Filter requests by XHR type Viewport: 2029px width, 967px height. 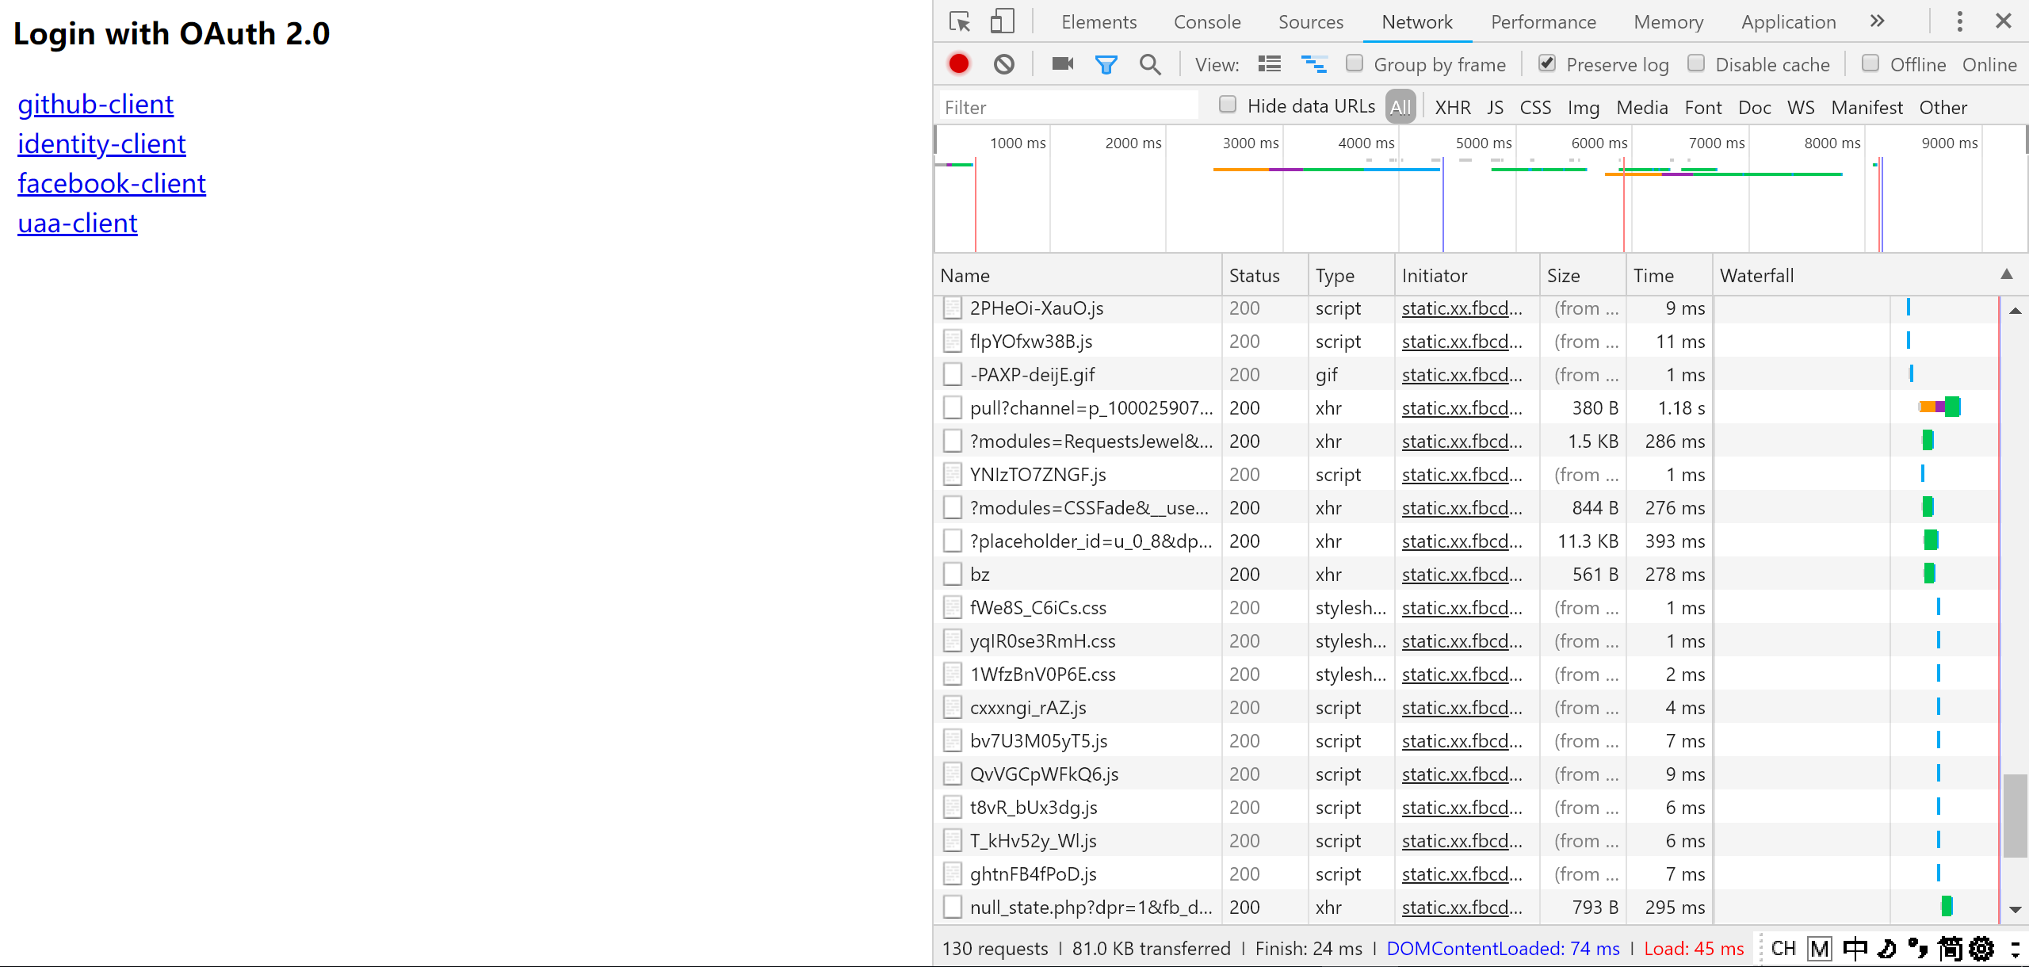(1452, 107)
